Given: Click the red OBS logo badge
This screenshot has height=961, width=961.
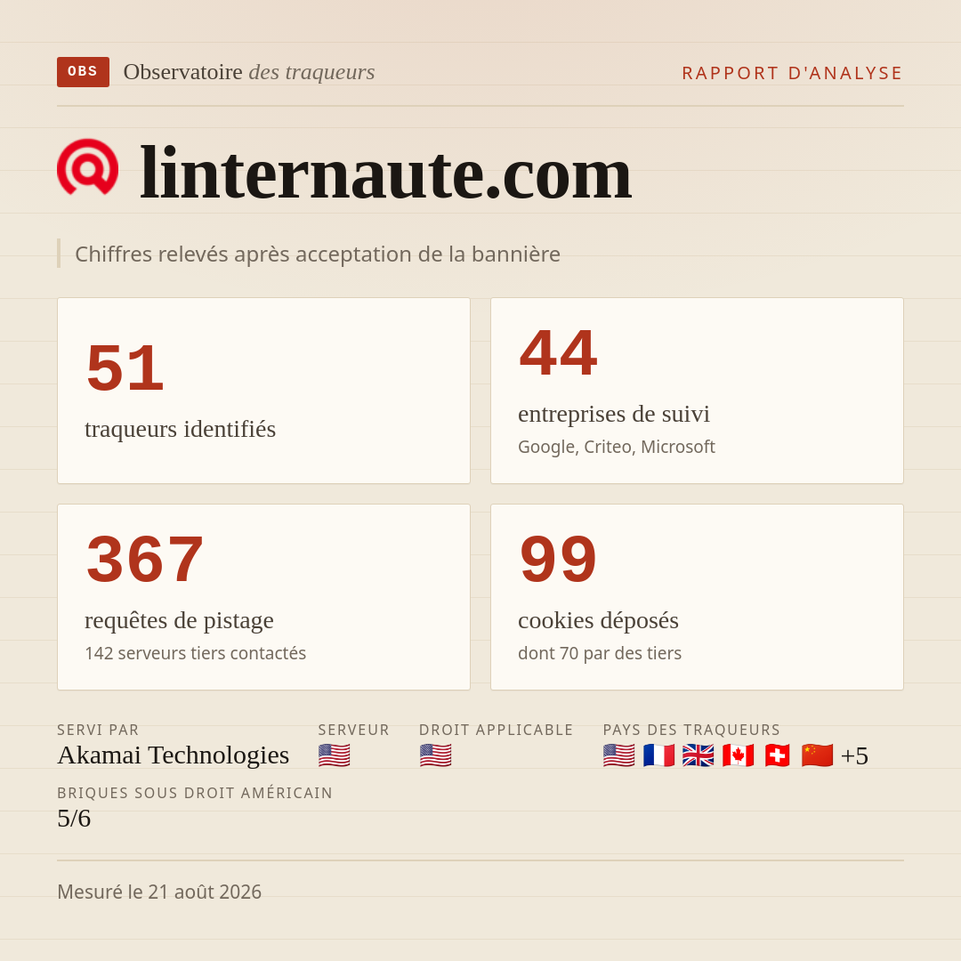Looking at the screenshot, I should (x=84, y=72).
